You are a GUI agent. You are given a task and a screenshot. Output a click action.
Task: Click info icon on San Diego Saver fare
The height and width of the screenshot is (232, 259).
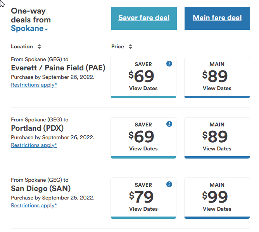169,184
